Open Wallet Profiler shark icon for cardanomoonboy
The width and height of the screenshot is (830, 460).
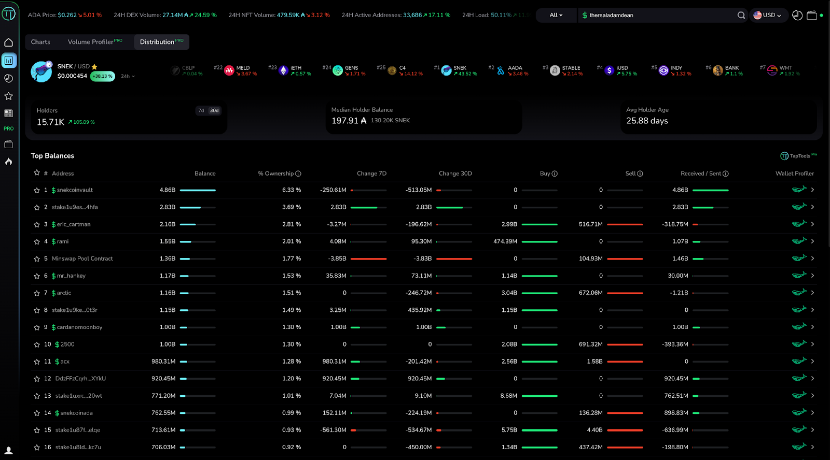click(799, 326)
